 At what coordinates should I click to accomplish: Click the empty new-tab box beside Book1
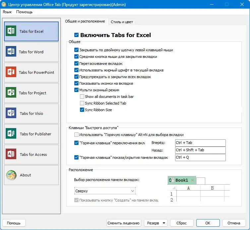point(201,181)
